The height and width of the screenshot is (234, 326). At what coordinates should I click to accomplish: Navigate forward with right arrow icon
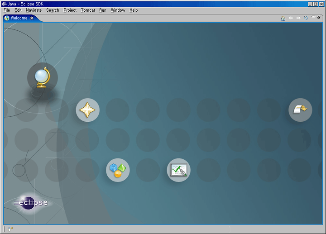(x=298, y=18)
